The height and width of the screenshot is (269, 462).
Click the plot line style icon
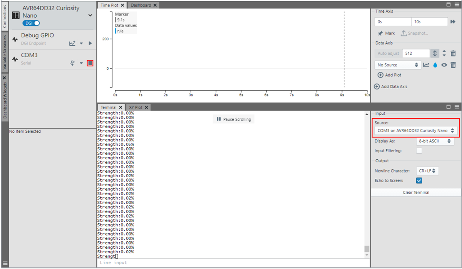426,65
